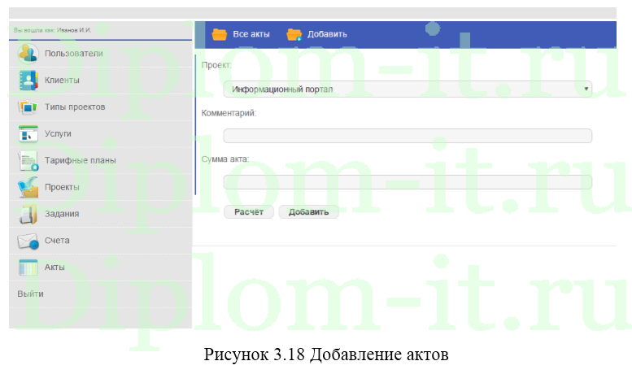This screenshot has height=374, width=632.
Task: Click the Все акты folder icon
Action: [219, 34]
